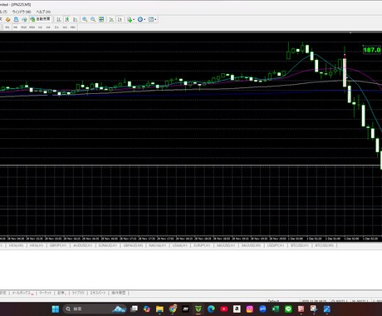Toggle the 自動売買 AutoTrading button
This screenshot has height=316, width=382.
pyautogui.click(x=40, y=19)
